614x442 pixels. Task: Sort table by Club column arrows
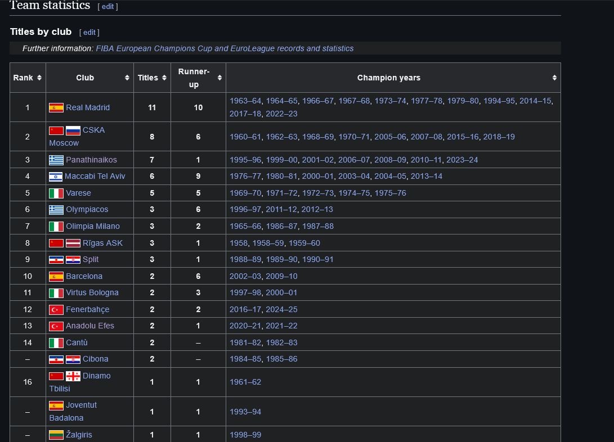(127, 78)
